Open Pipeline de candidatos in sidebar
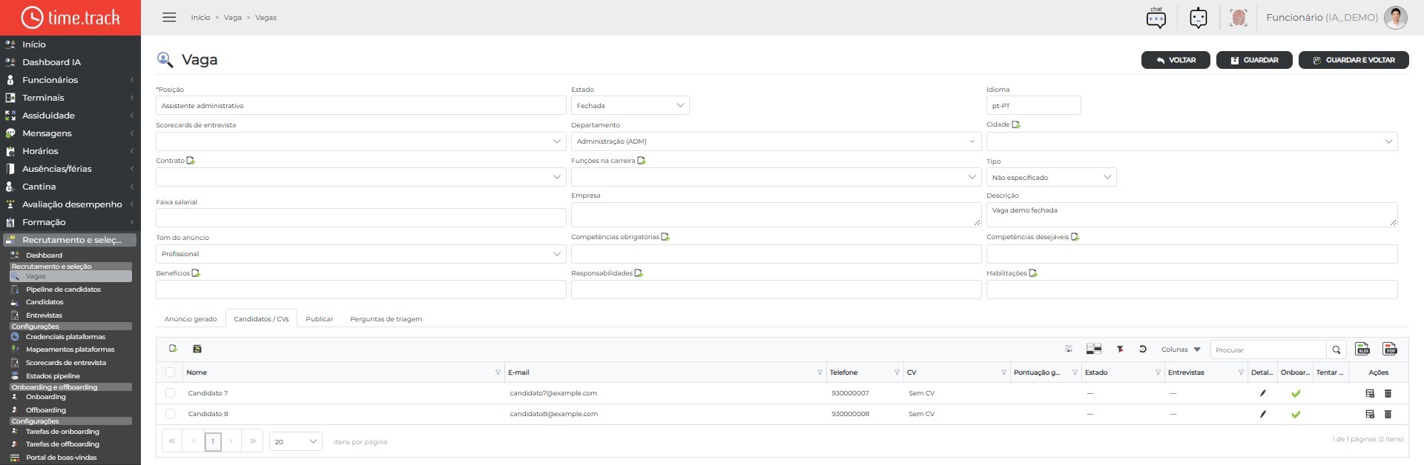The height and width of the screenshot is (465, 1424). pyautogui.click(x=63, y=290)
